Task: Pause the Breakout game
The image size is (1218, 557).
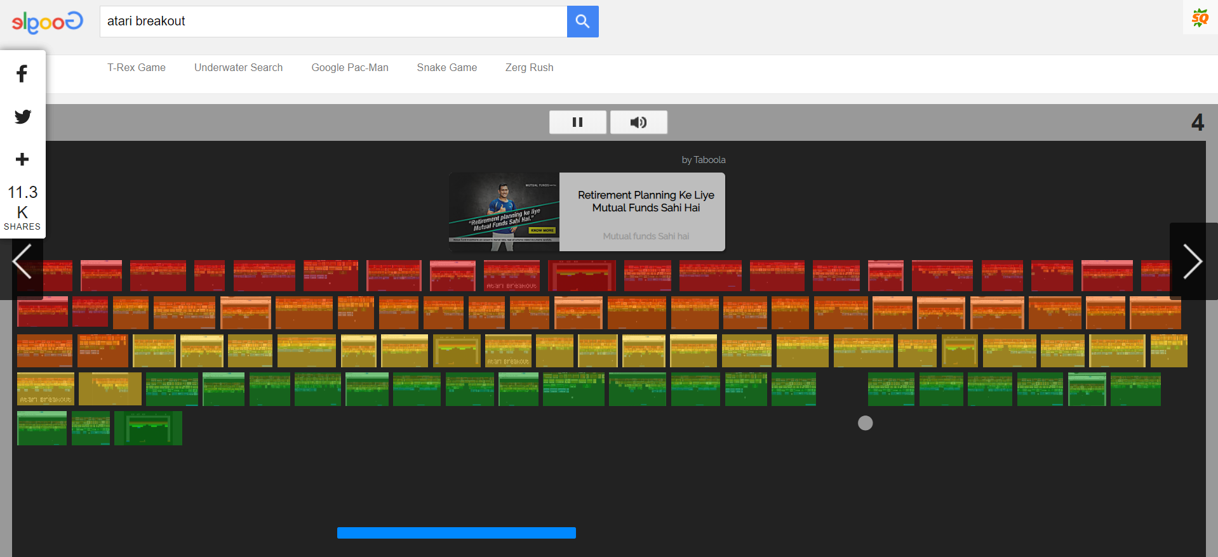Action: point(577,122)
